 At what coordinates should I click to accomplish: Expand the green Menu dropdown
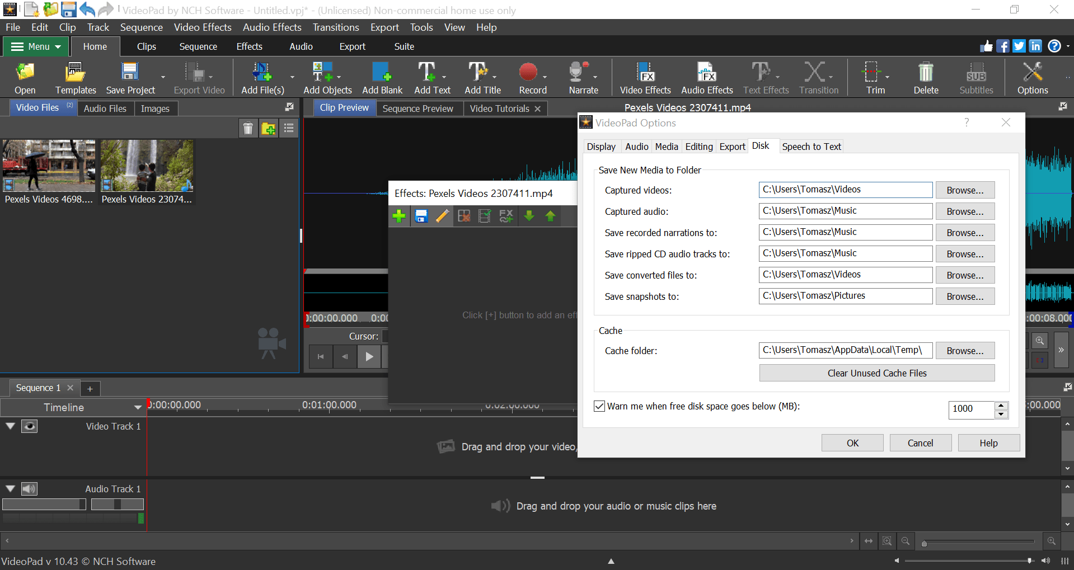[x=36, y=46]
